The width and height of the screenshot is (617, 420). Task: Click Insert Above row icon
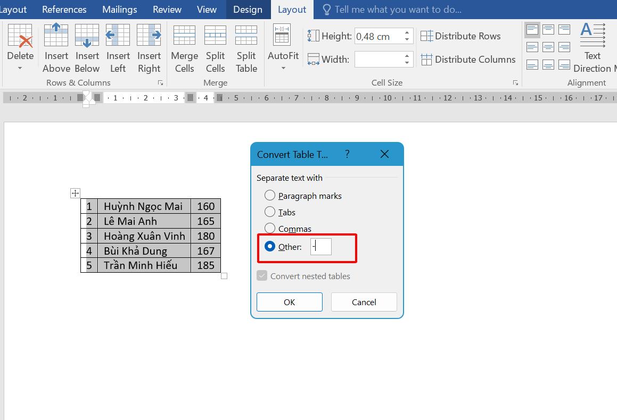coord(56,35)
